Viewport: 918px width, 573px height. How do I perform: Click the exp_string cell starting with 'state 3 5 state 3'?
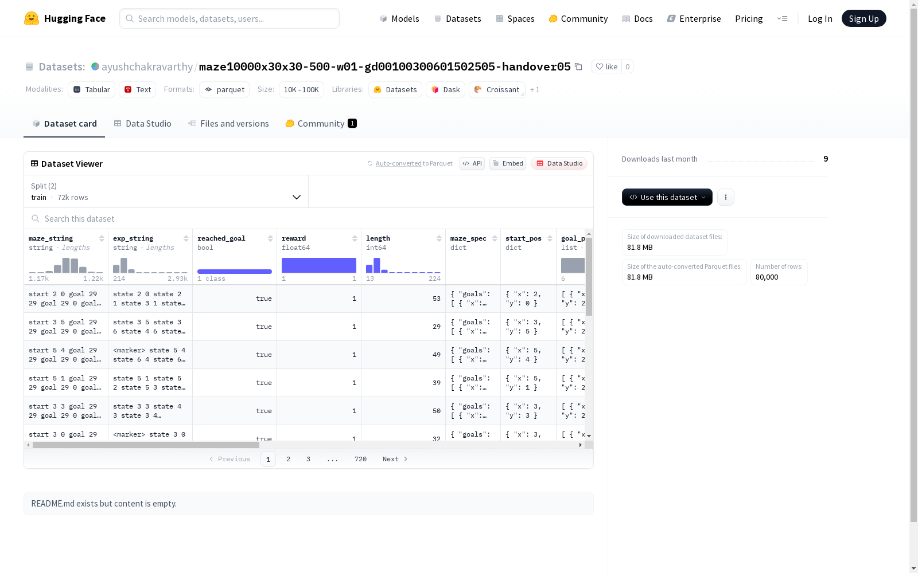click(150, 327)
